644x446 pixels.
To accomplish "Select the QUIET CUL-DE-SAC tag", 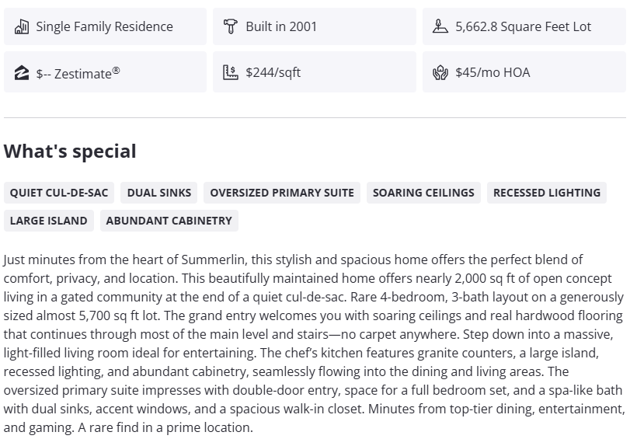I will pos(59,193).
